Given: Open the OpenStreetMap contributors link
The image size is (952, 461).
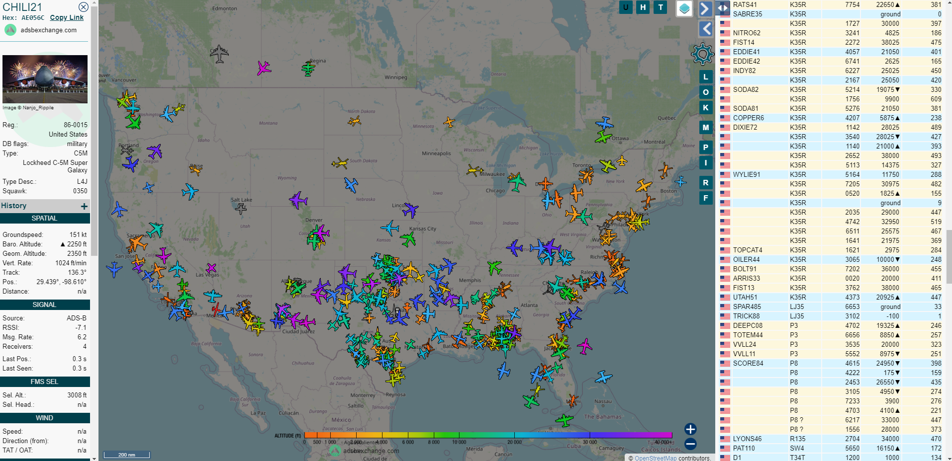Looking at the screenshot, I should click(x=656, y=458).
